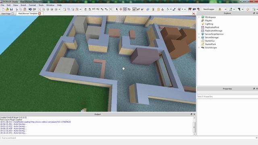The height and width of the screenshot is (145, 258).
Task: Click the Run a command field
Action: coord(128,138)
